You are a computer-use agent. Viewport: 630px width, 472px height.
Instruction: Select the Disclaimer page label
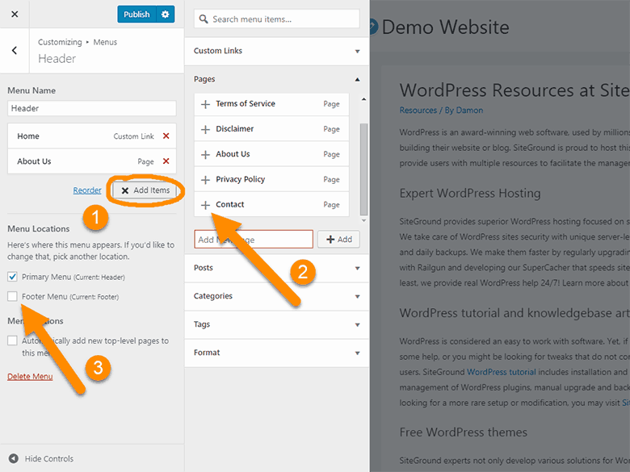[x=235, y=129]
